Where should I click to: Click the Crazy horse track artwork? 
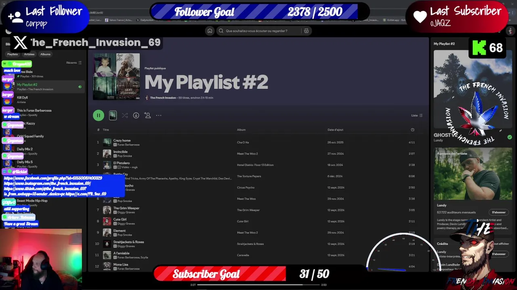click(107, 142)
